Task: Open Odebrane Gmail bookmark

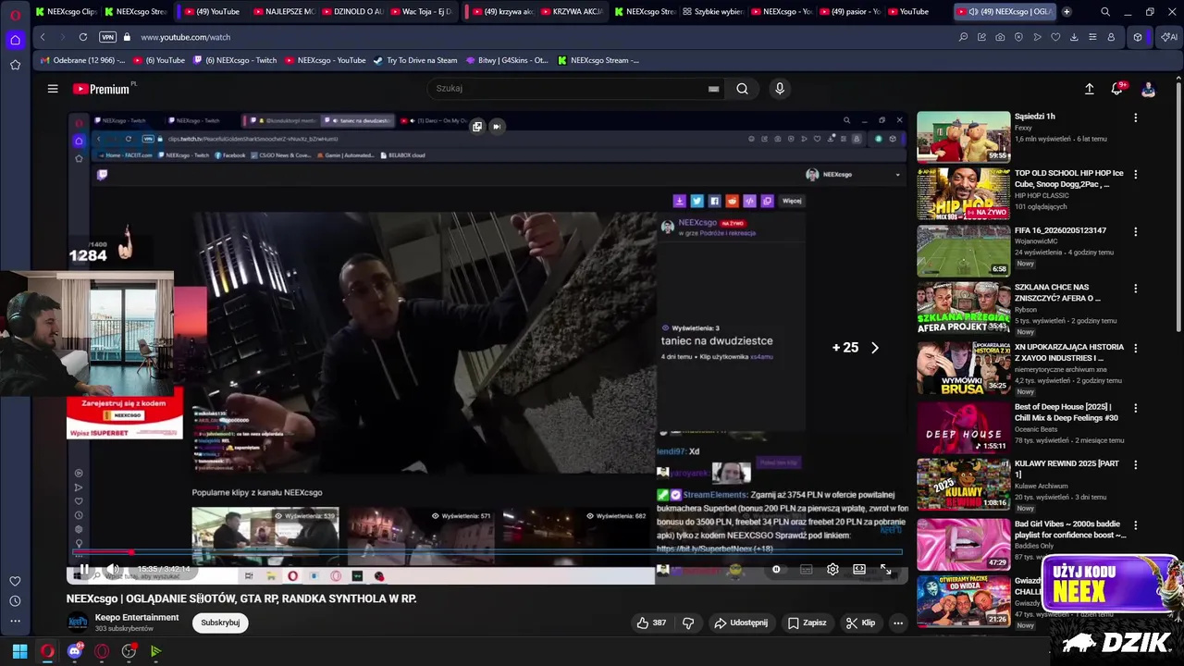Action: click(81, 60)
